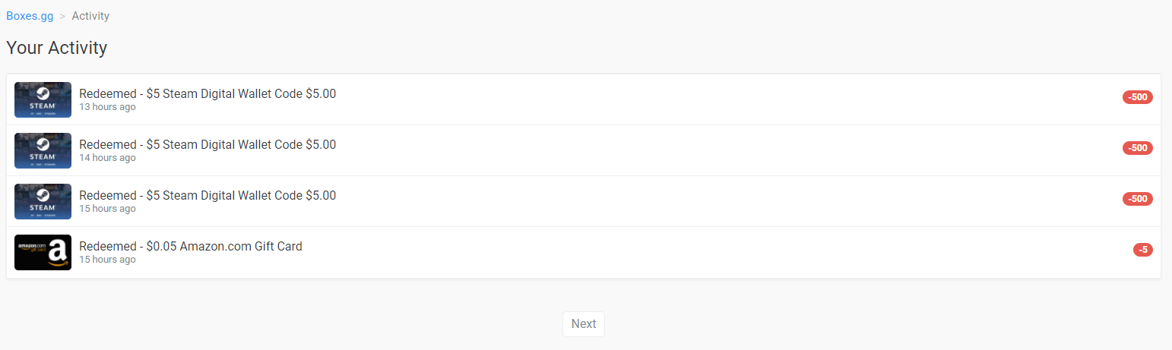Click the -500 badge on the 15-hour Steam entry

1138,199
